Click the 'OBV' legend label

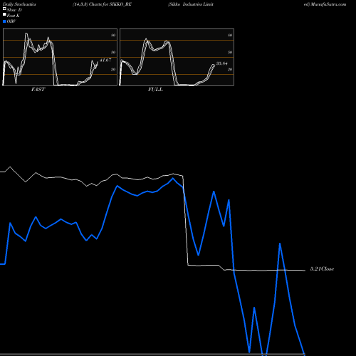click(11, 21)
